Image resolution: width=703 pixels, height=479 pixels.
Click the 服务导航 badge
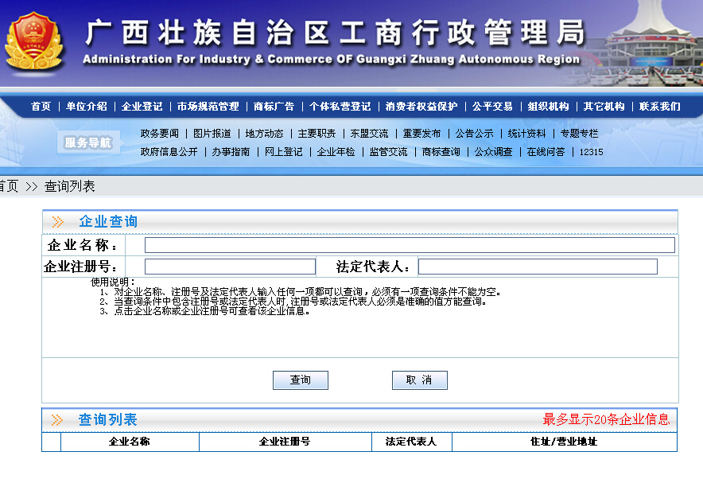pos(87,142)
